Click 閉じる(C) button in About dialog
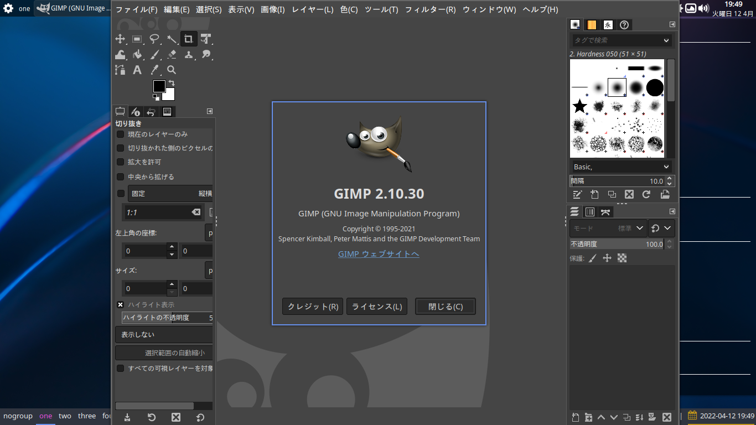The height and width of the screenshot is (425, 756). pyautogui.click(x=446, y=307)
